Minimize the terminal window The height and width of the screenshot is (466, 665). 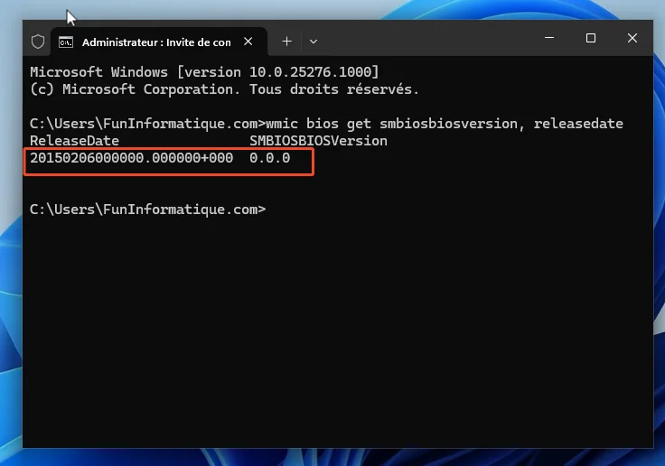pos(549,38)
